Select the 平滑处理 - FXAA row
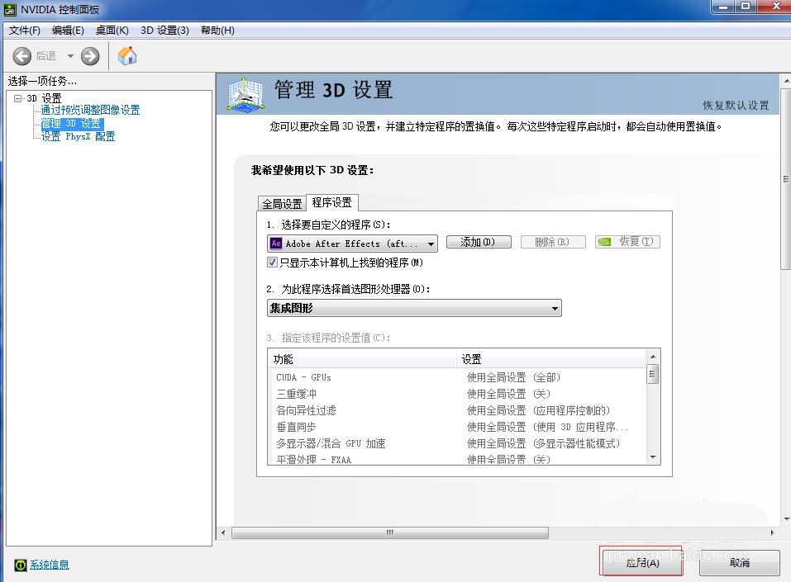This screenshot has height=582, width=791. coord(456,459)
